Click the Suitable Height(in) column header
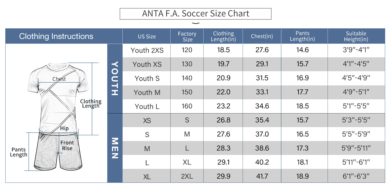Image resolution: width=391 pixels, height=190 pixels. [x=356, y=36]
